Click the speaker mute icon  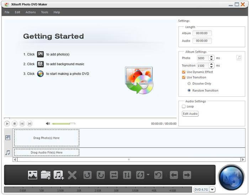(48, 123)
